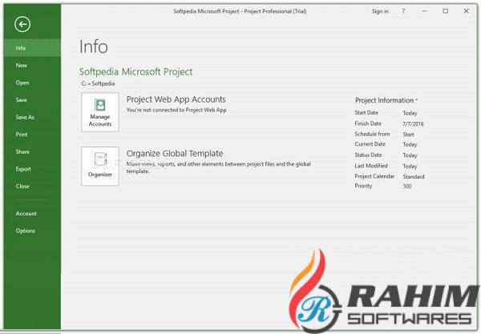Viewport: 481px width, 334px height.
Task: Click the Last Modified label
Action: pyautogui.click(x=371, y=166)
